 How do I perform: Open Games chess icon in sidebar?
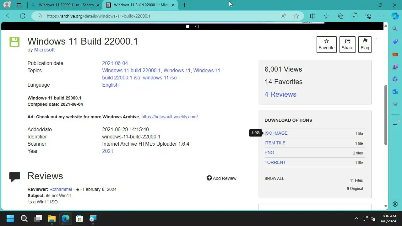tap(395, 67)
